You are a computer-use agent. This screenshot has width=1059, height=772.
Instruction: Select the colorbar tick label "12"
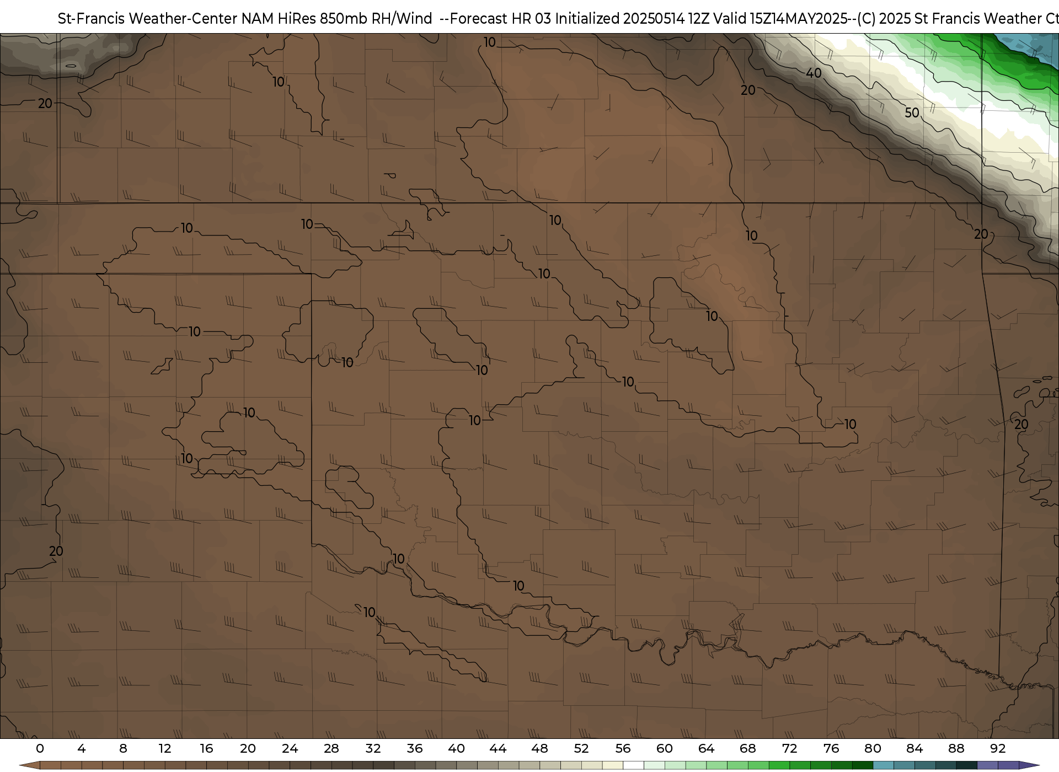(x=165, y=748)
